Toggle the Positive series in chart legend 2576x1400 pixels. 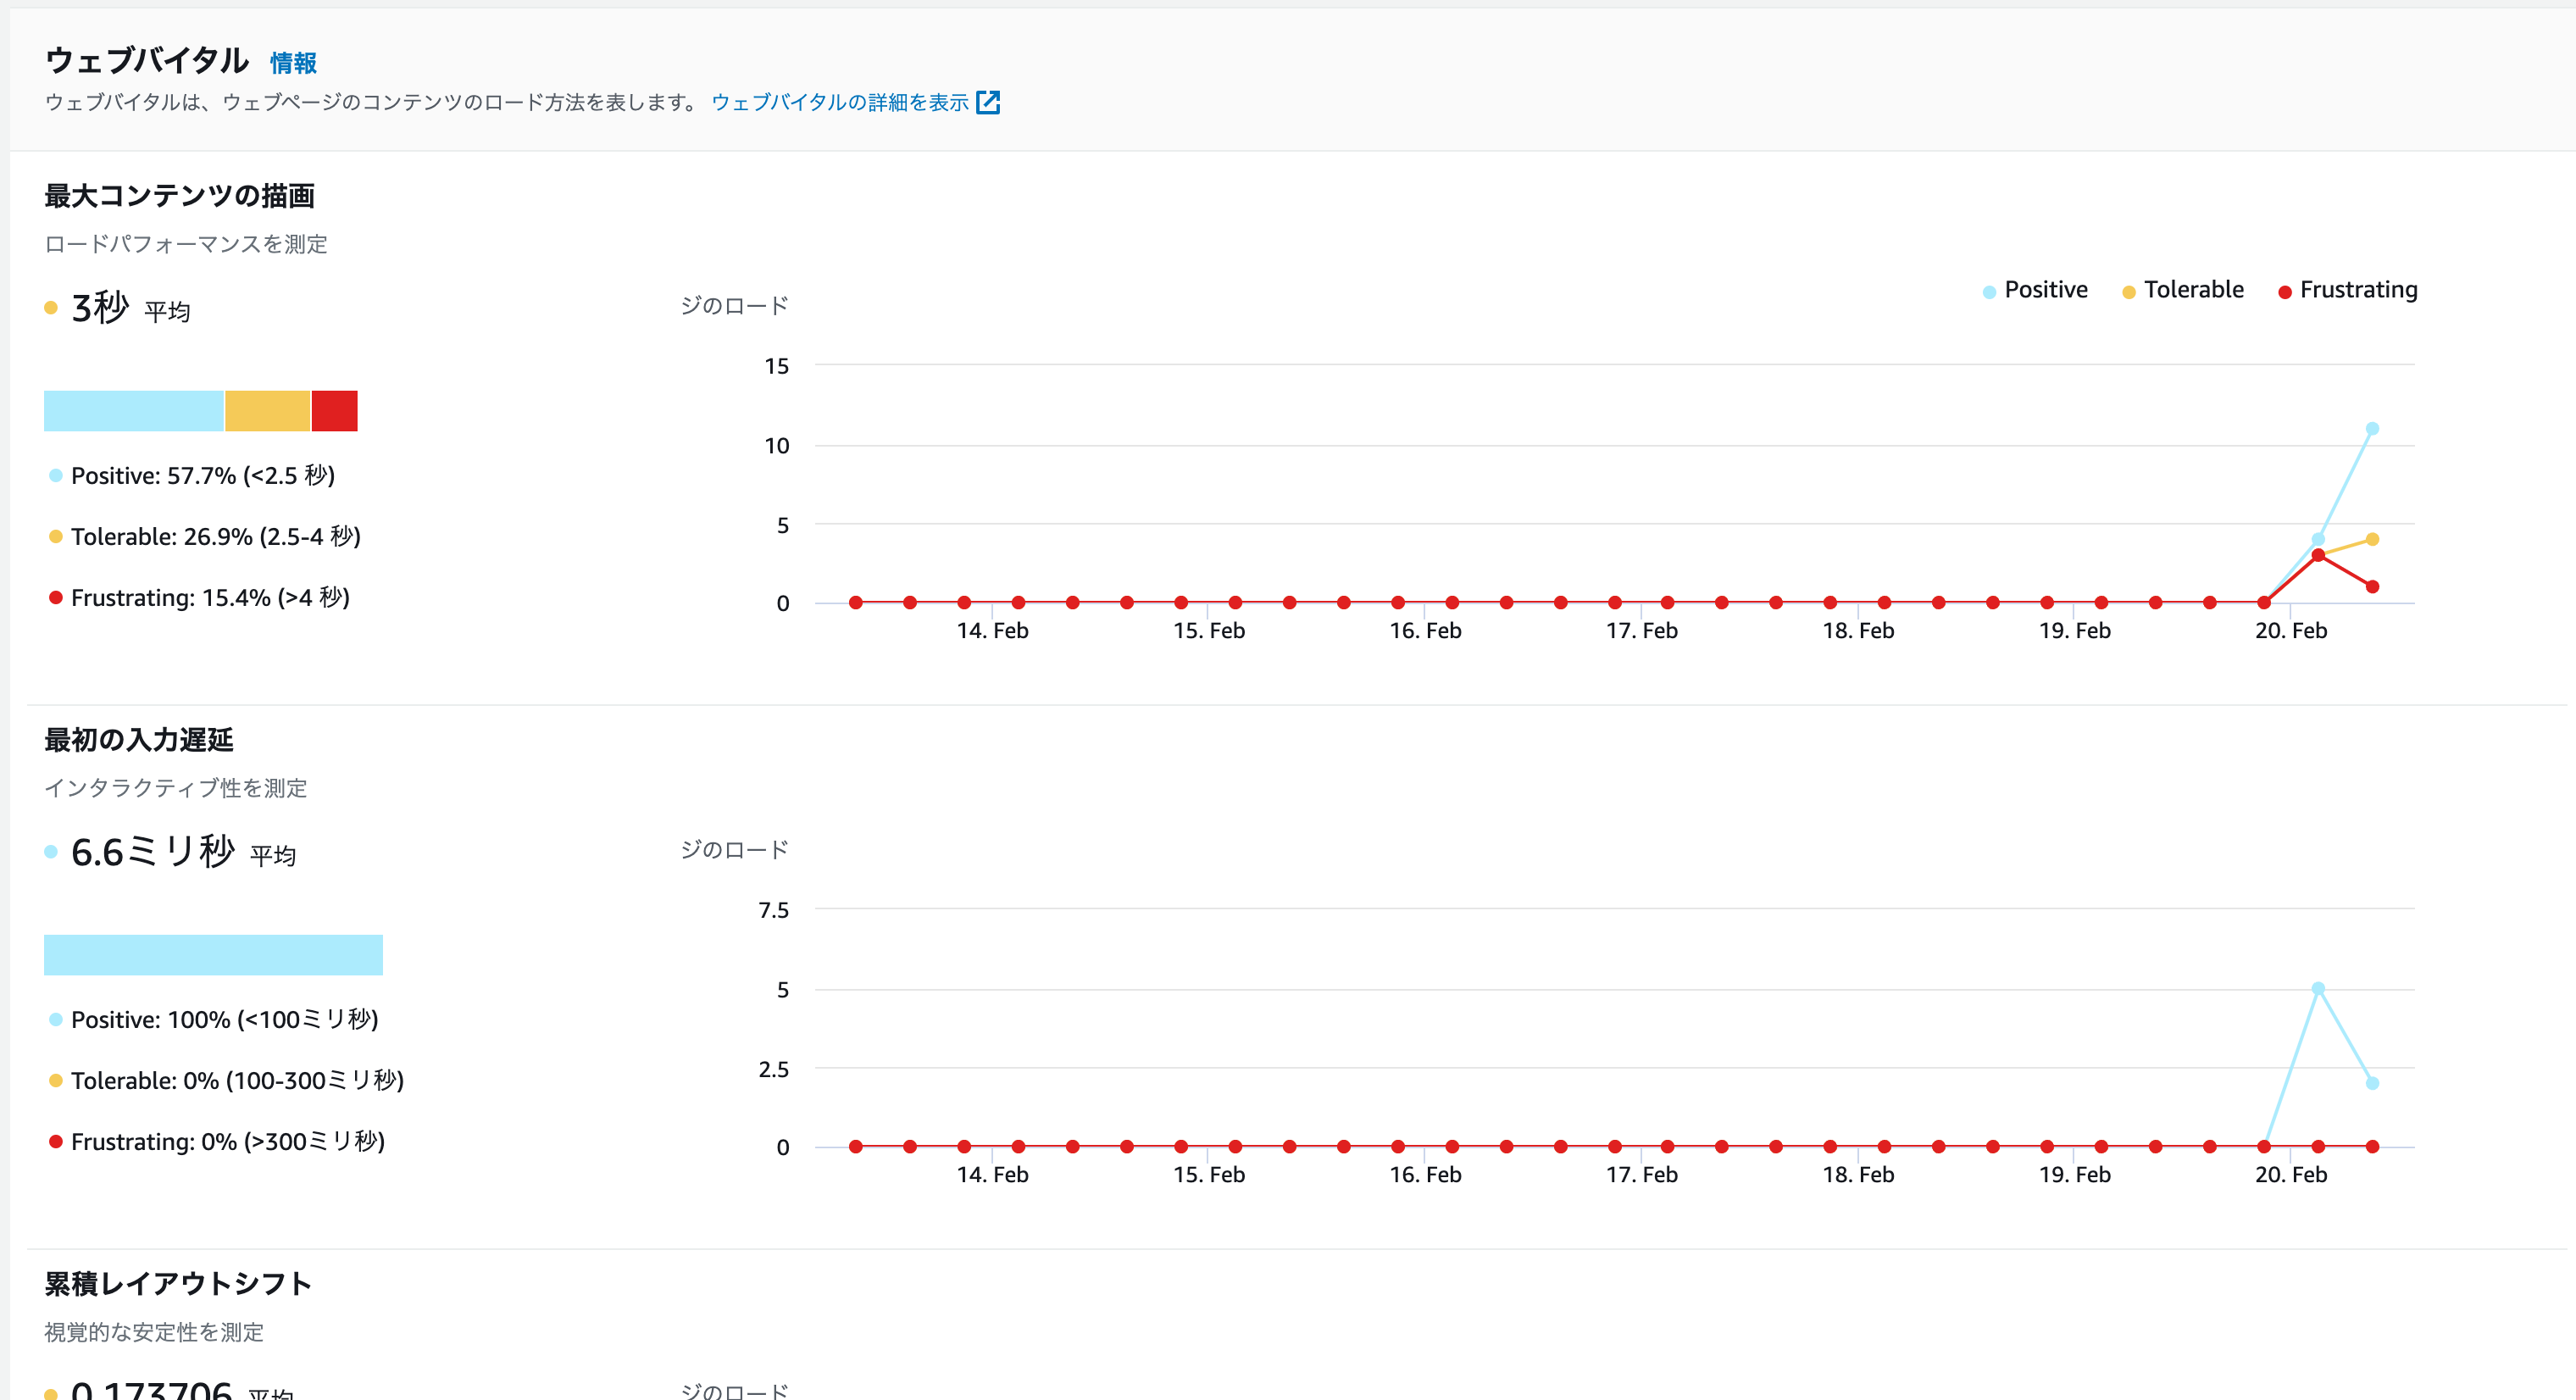point(2035,290)
